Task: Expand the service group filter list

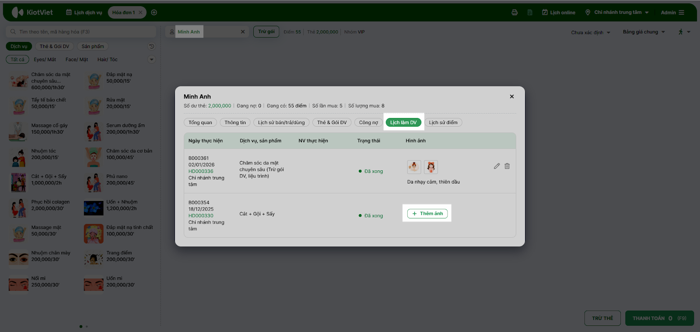Action: [151, 59]
